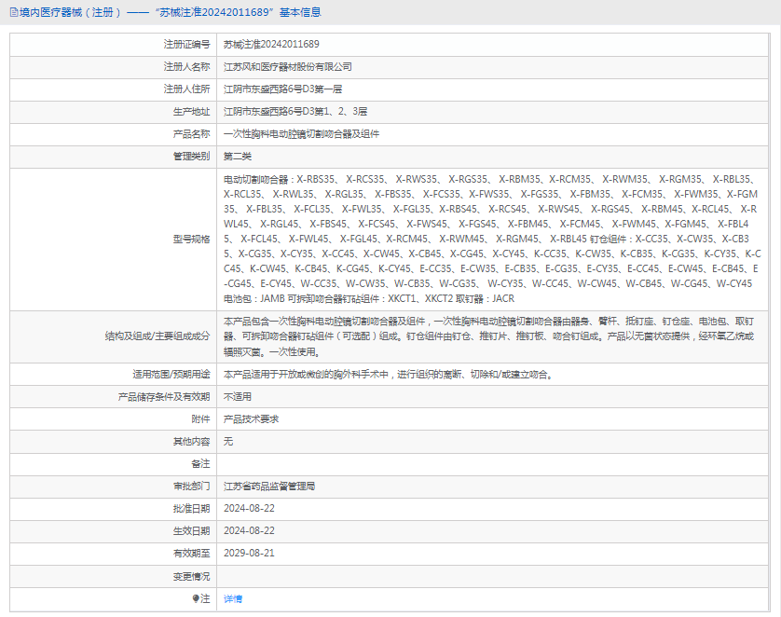
Task: Click the structure description paragraph
Action: tap(488, 336)
